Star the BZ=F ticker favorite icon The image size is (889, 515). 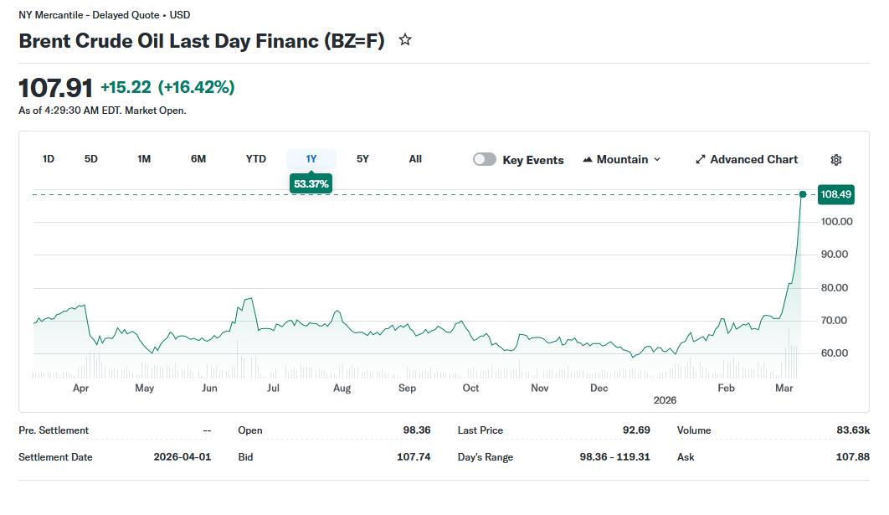point(404,39)
